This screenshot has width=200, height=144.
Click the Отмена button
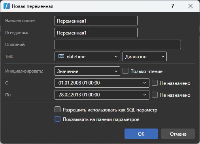coord(178,134)
